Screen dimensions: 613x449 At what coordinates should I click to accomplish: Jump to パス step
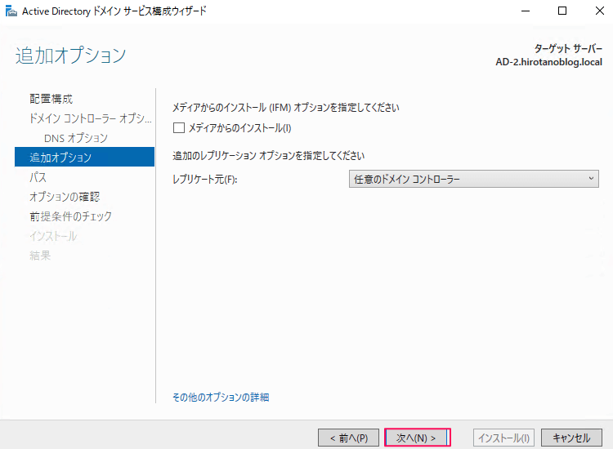(38, 177)
